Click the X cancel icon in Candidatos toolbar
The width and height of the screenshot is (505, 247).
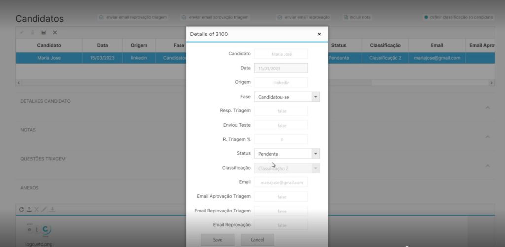(55, 32)
